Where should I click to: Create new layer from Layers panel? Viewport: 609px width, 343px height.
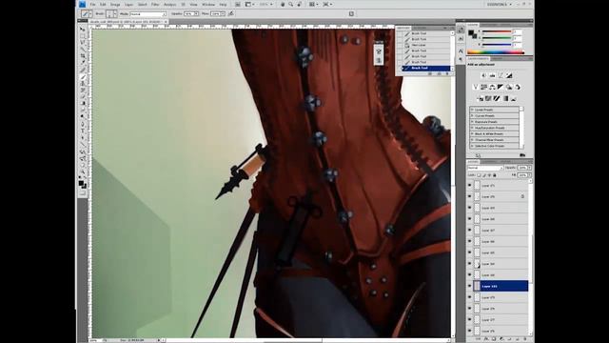(517, 339)
